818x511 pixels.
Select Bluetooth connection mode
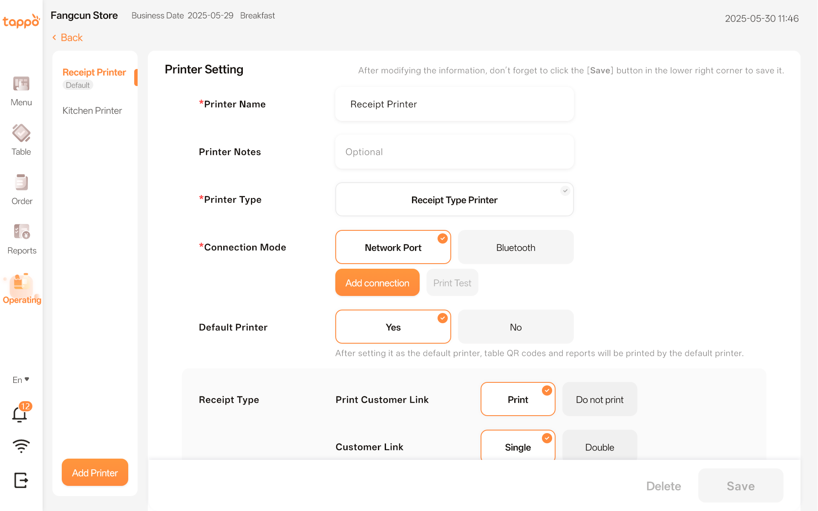click(x=516, y=247)
